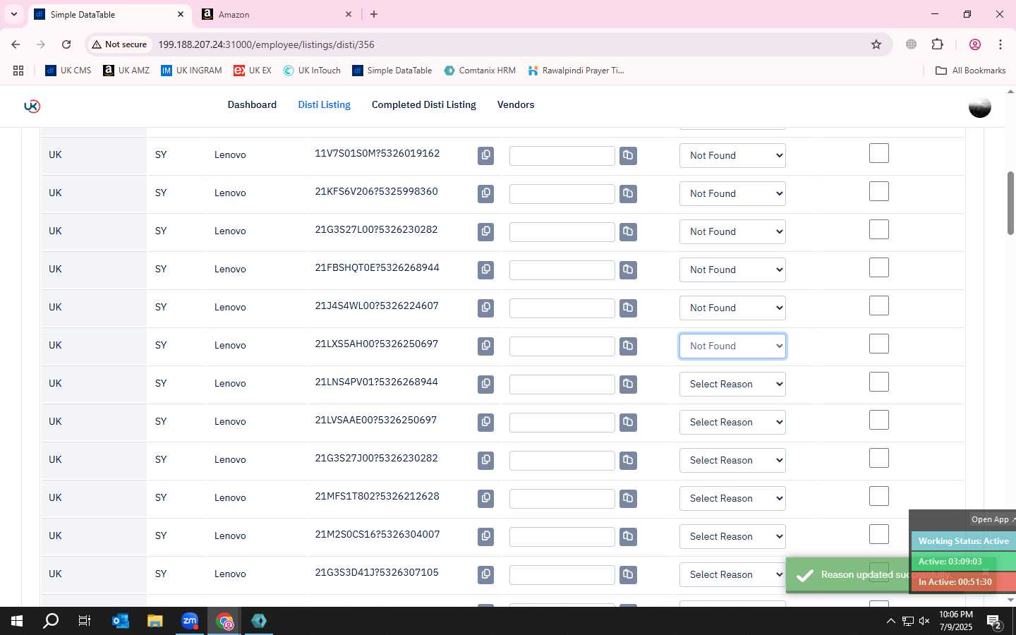Viewport: 1016px width, 635px height.
Task: Open the UK INGRAM bookmark
Action: click(191, 71)
